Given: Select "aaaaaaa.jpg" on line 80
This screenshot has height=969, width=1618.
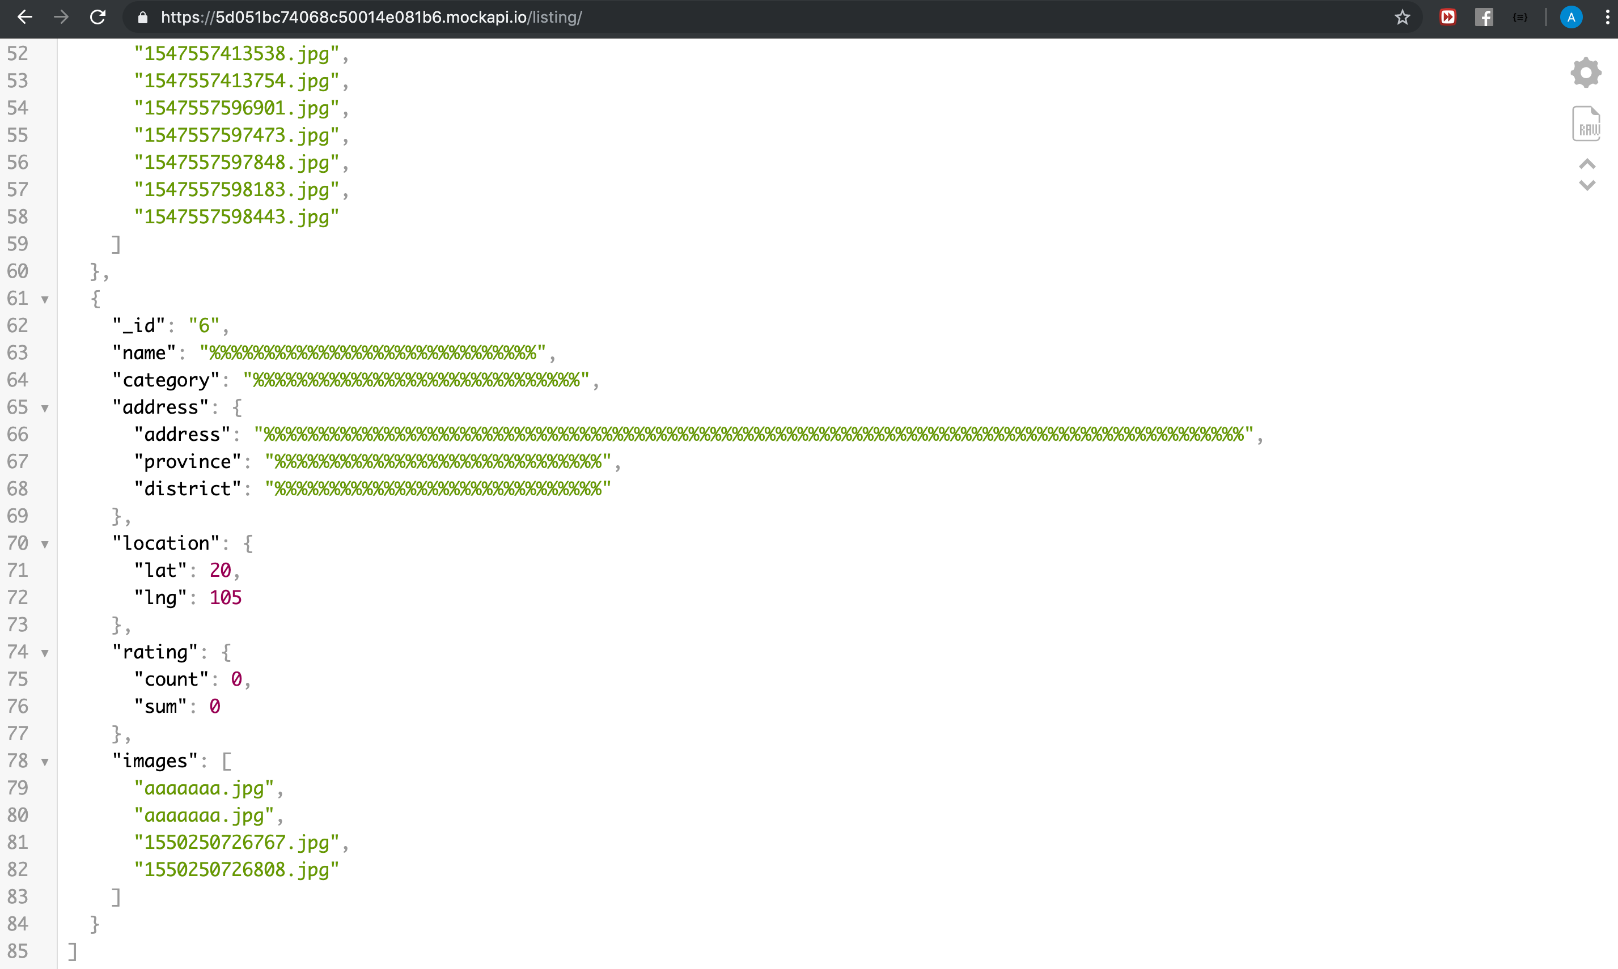Looking at the screenshot, I should point(204,815).
